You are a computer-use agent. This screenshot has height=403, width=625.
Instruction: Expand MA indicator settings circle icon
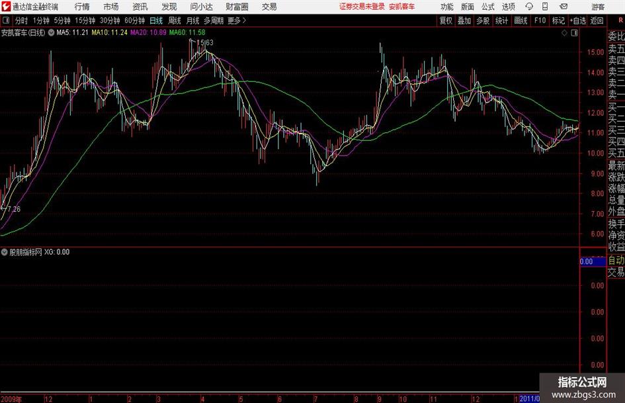tap(51, 32)
